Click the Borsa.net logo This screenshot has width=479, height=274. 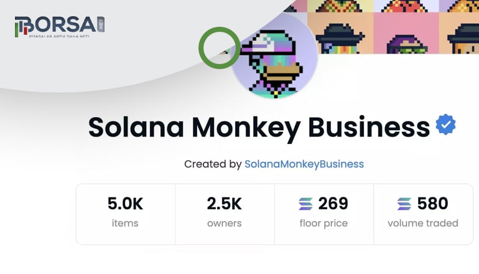pyautogui.click(x=60, y=27)
